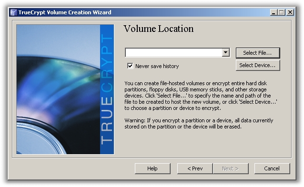Screen dimensions: 304x187
Task: Cancel the volume creation wizard
Action: pyautogui.click(x=272, y=168)
